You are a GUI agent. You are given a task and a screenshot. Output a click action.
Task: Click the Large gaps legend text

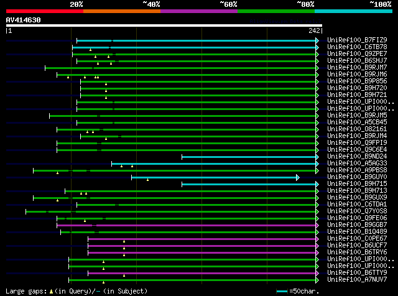pos(26,292)
